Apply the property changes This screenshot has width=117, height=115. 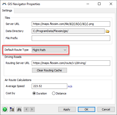click(x=67, y=109)
